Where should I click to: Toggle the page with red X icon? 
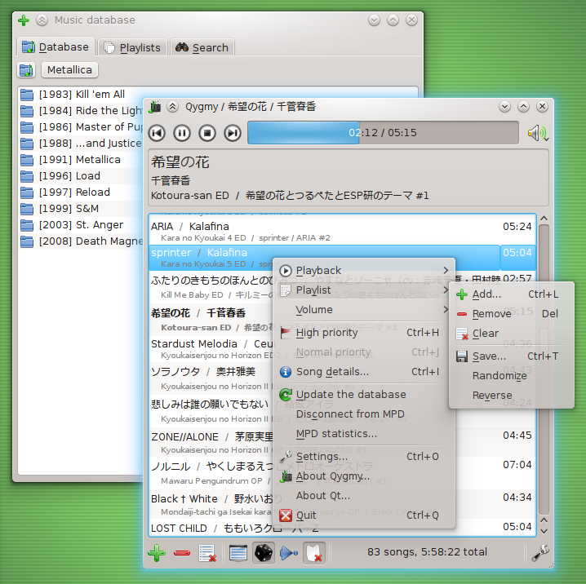(x=314, y=553)
